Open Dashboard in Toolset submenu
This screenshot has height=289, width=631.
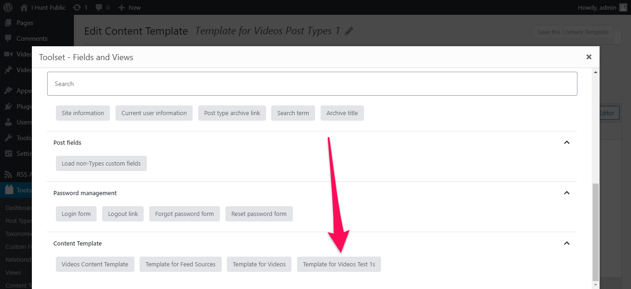click(18, 208)
